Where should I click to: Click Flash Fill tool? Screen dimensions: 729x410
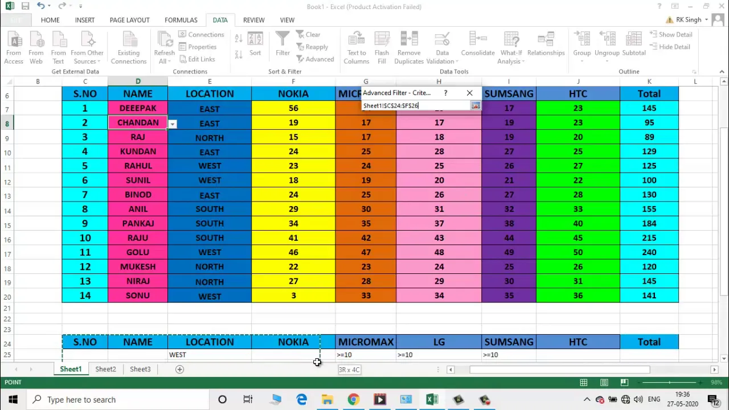pos(382,48)
